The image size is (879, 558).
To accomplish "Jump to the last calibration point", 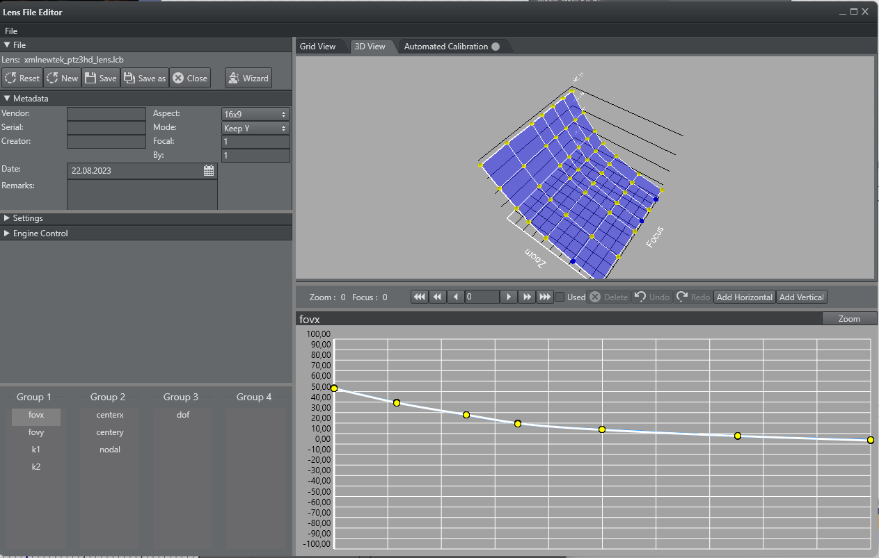I will (545, 297).
